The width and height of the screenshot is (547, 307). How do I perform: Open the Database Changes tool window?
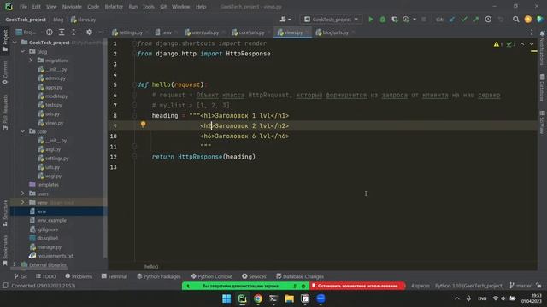300,276
